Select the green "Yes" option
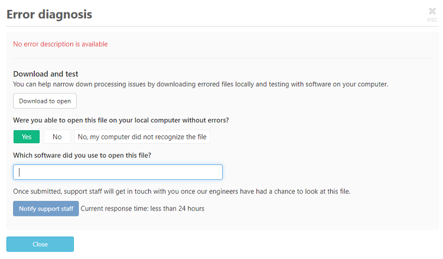The width and height of the screenshot is (443, 259). pos(27,137)
